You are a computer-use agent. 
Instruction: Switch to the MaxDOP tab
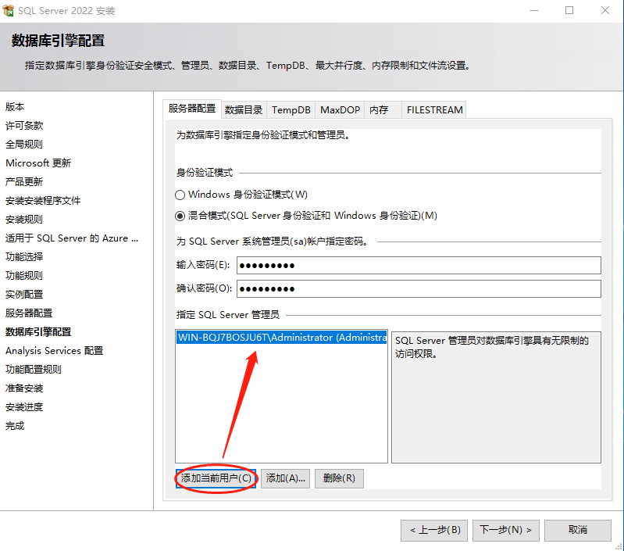click(x=340, y=110)
